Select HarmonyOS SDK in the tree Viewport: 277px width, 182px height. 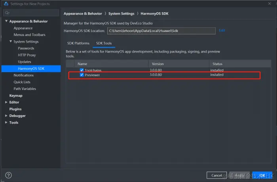[31, 69]
